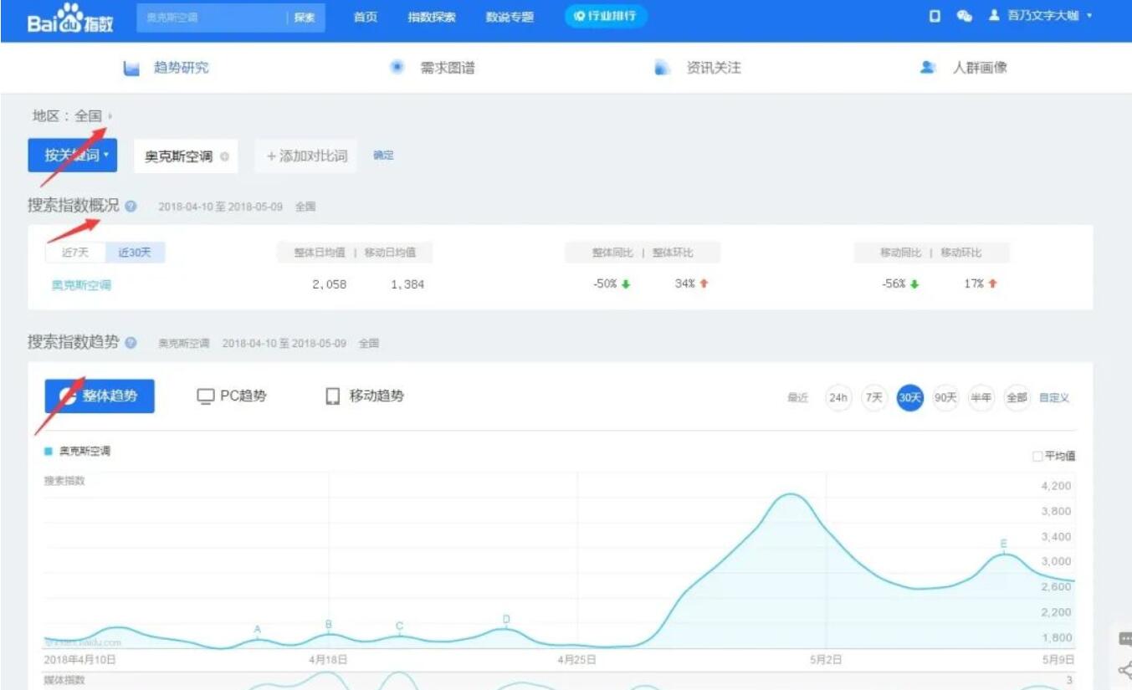Screen dimensions: 1132x690
Task: Click the 行业排行 button
Action: pos(605,17)
